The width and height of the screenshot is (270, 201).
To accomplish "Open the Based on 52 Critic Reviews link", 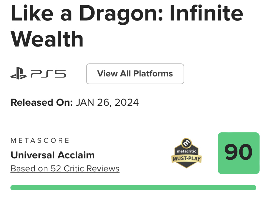I will (x=65, y=168).
